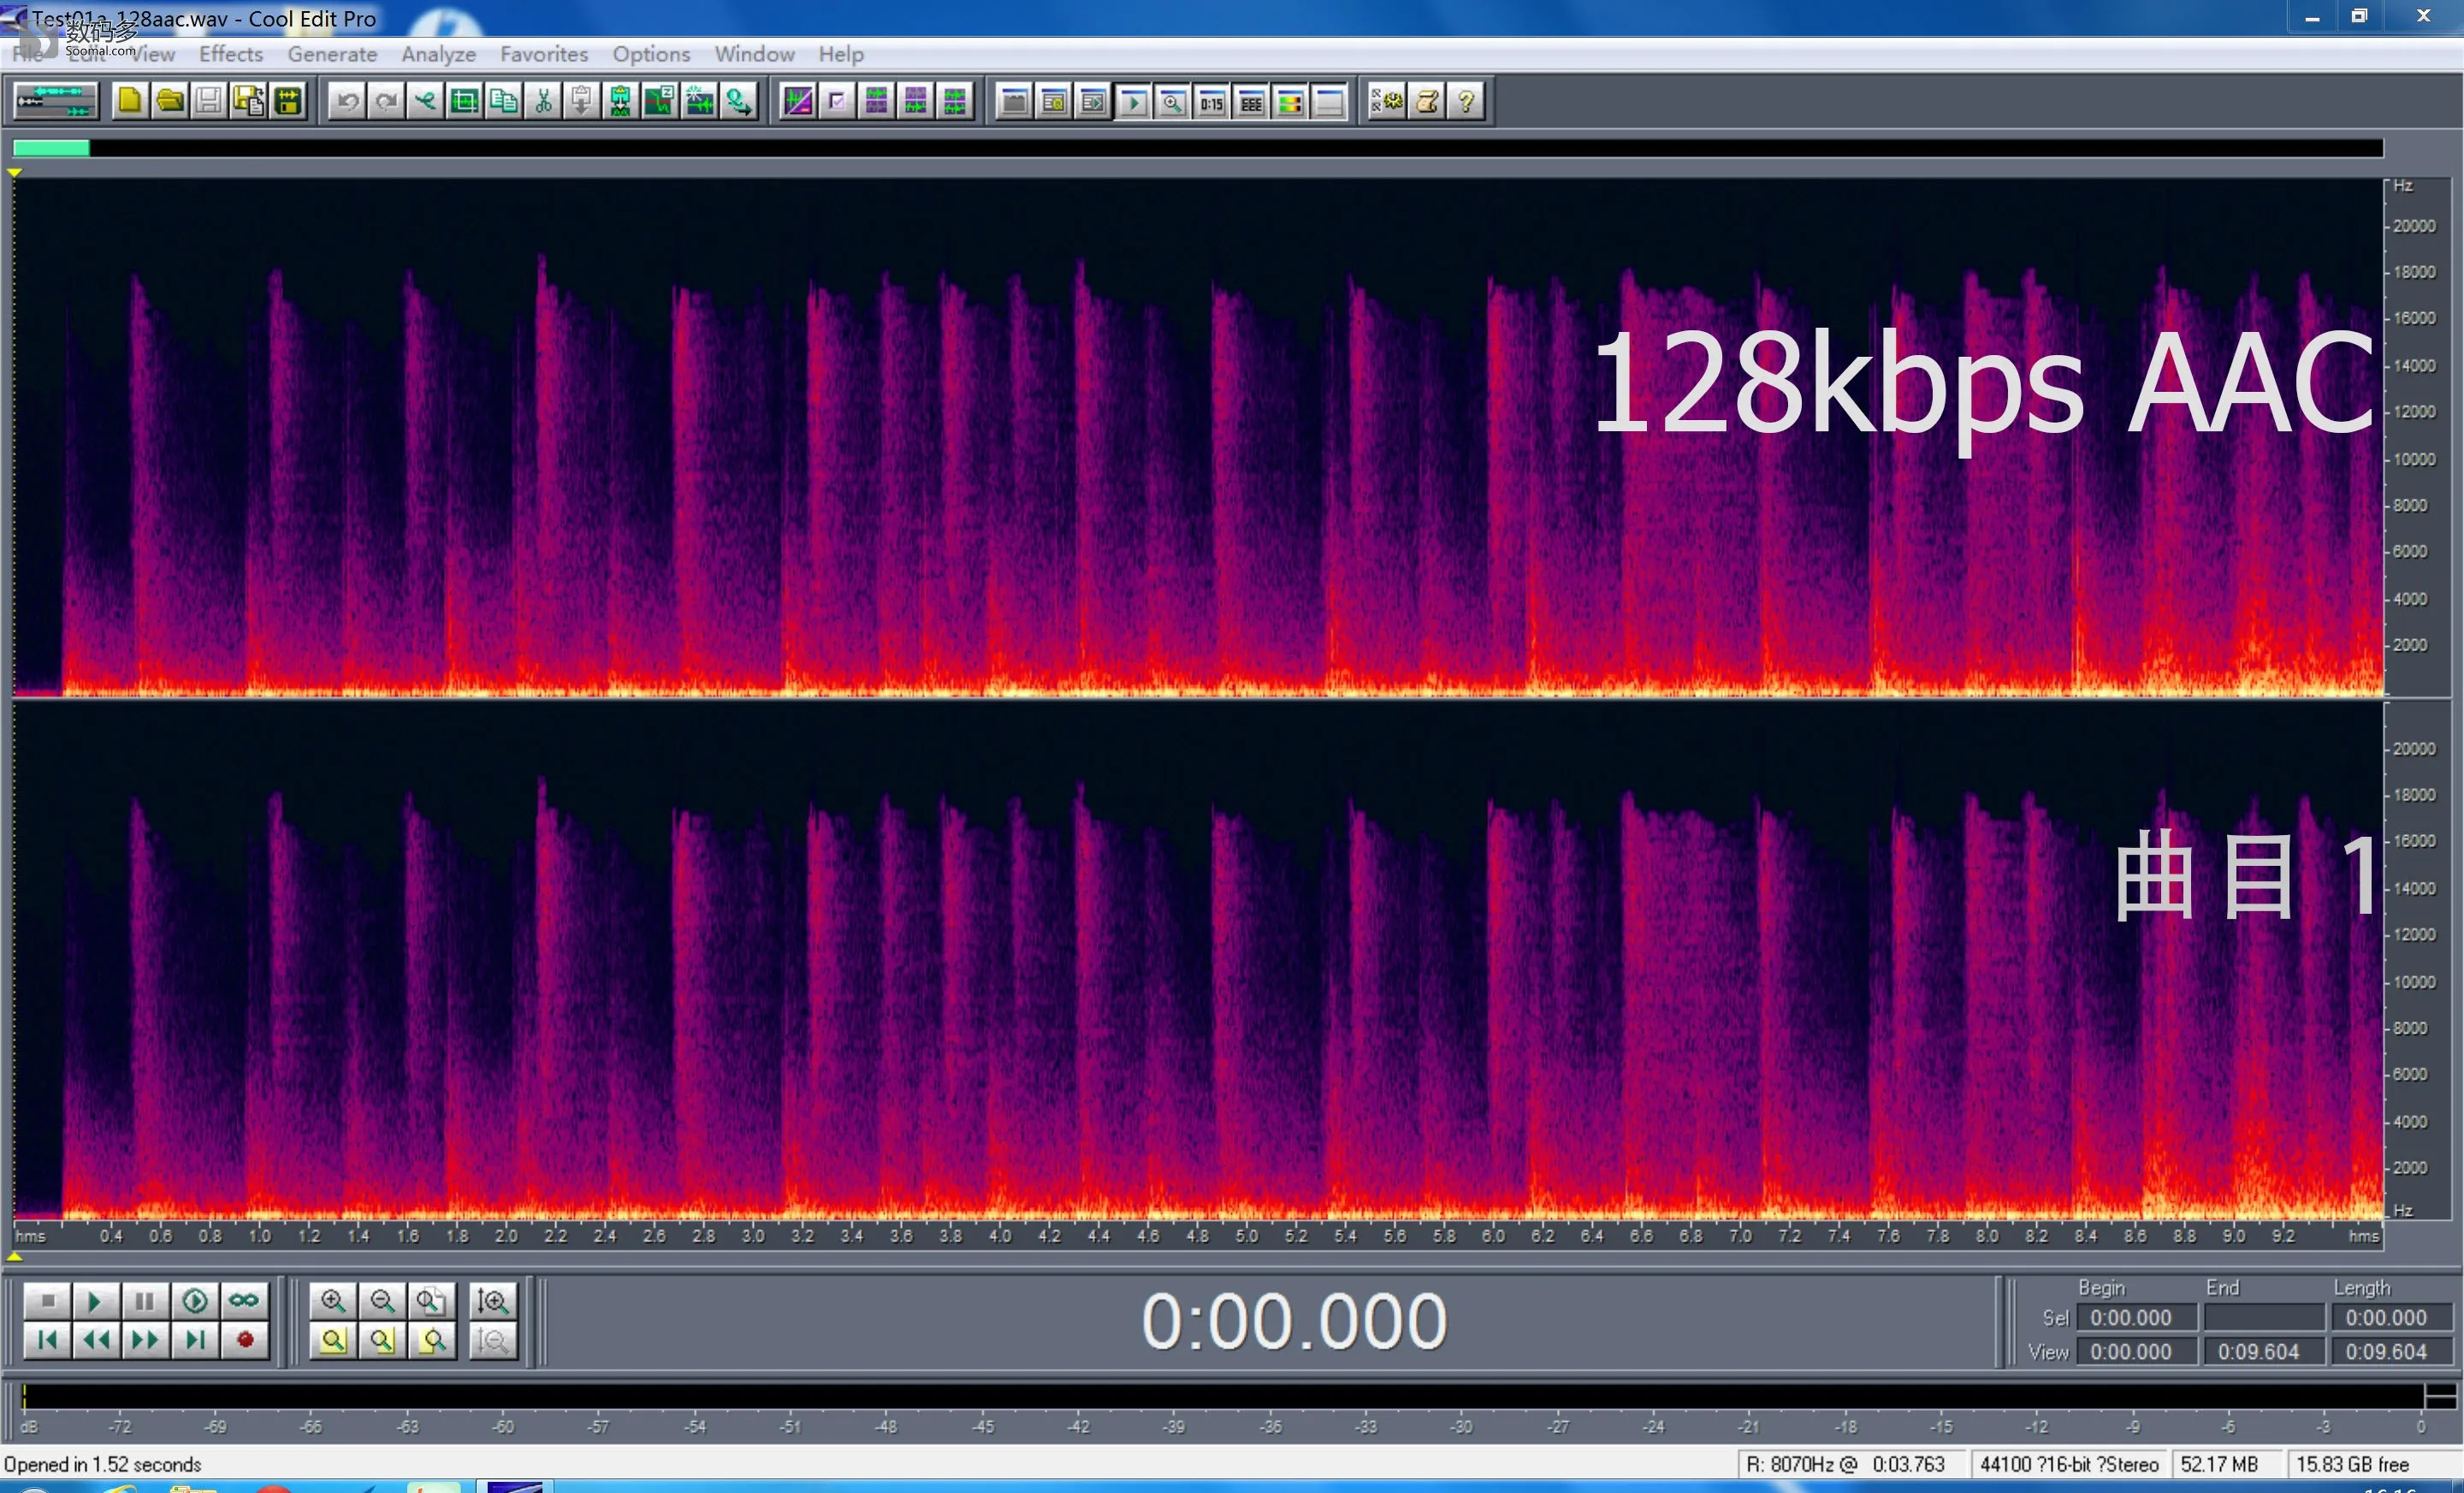This screenshot has width=2464, height=1493.
Task: Pause playback with the double-bar button
Action: [145, 1300]
